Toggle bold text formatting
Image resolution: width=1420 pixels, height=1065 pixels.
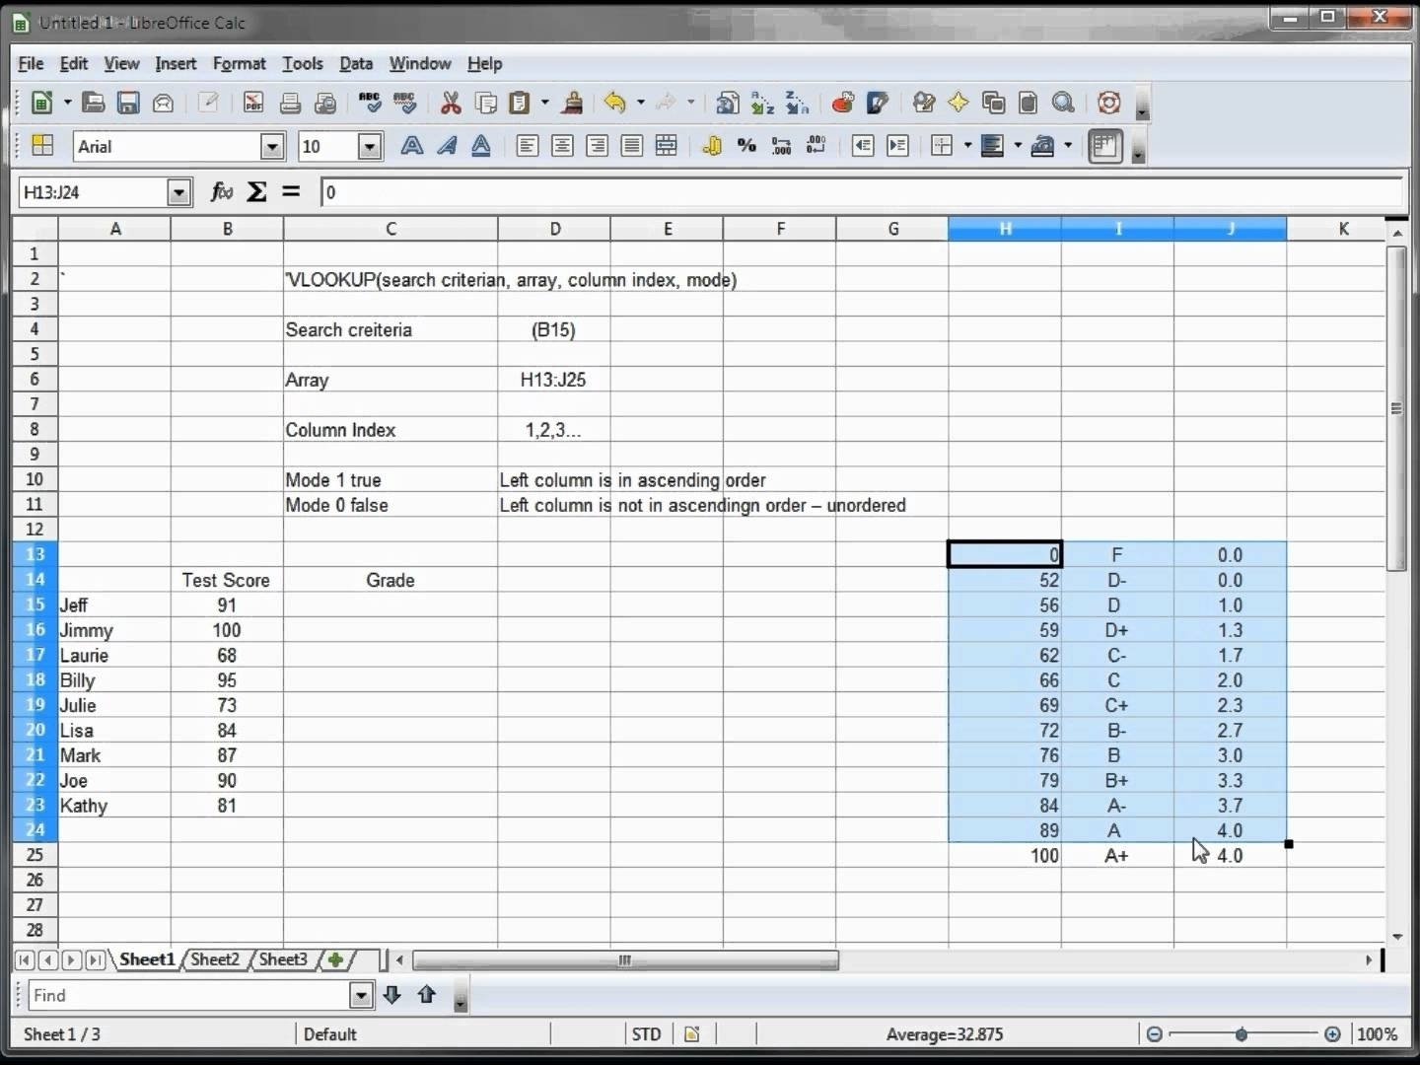click(x=411, y=146)
